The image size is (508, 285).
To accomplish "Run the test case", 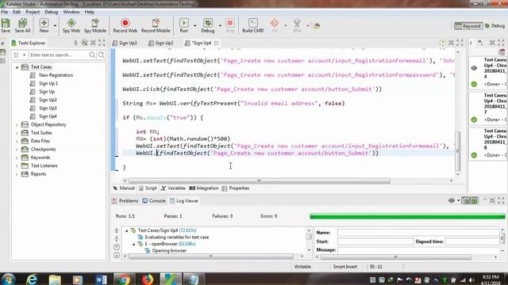I will coord(183,25).
